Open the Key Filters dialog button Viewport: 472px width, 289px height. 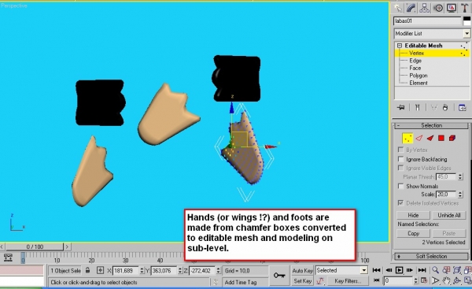[348, 281]
